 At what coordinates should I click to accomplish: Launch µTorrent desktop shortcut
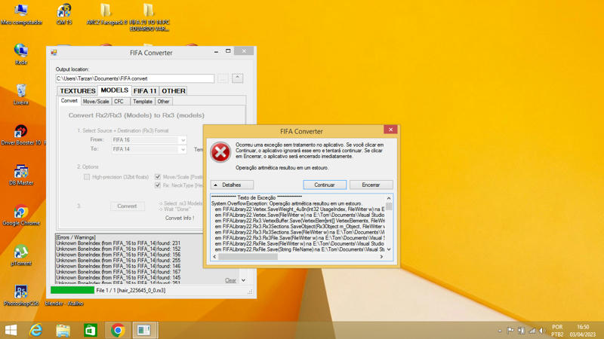pyautogui.click(x=21, y=255)
